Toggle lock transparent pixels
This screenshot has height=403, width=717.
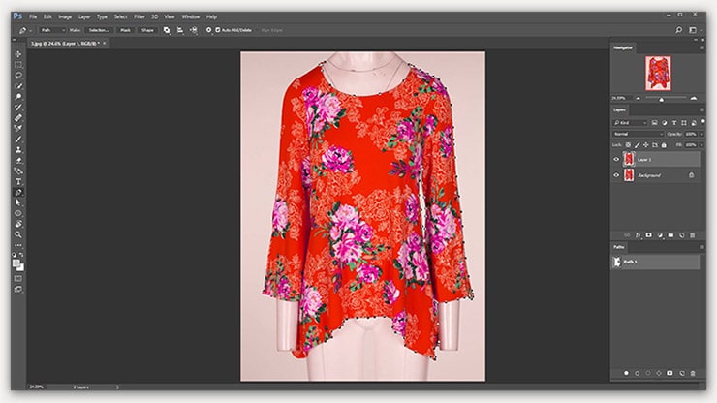coord(628,145)
